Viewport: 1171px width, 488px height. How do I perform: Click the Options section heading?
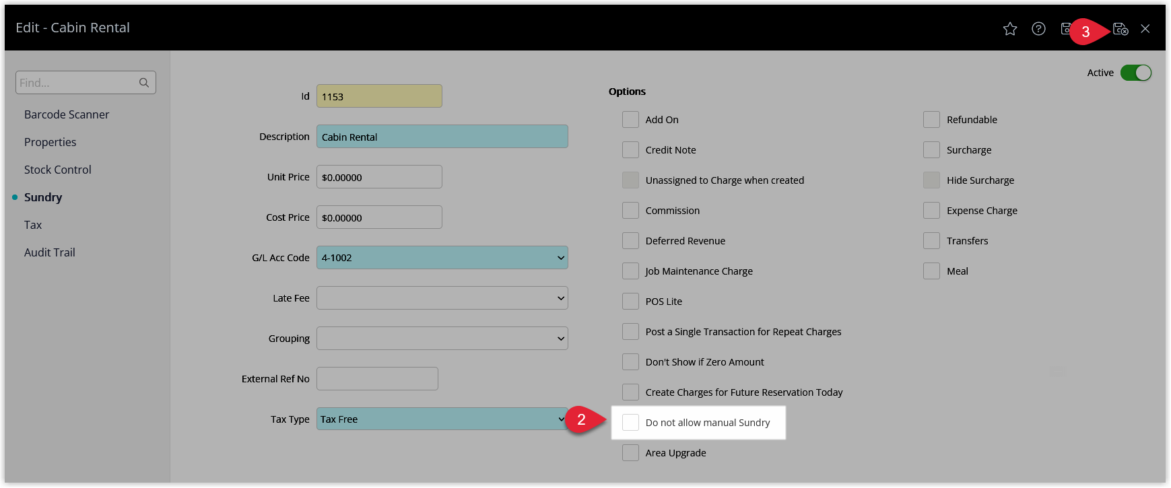627,92
